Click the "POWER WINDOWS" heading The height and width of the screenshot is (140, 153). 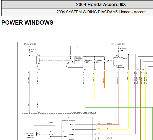pyautogui.click(x=27, y=23)
